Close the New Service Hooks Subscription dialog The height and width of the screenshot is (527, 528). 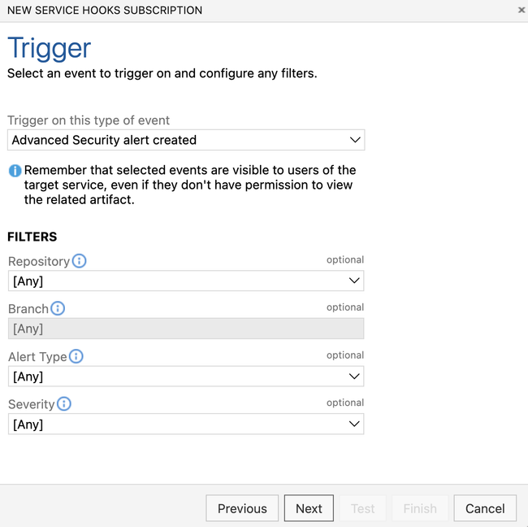[521, 11]
